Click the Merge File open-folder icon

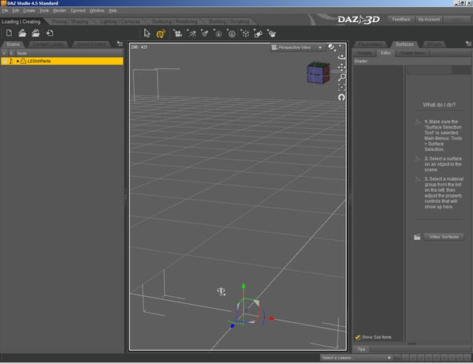(36, 33)
